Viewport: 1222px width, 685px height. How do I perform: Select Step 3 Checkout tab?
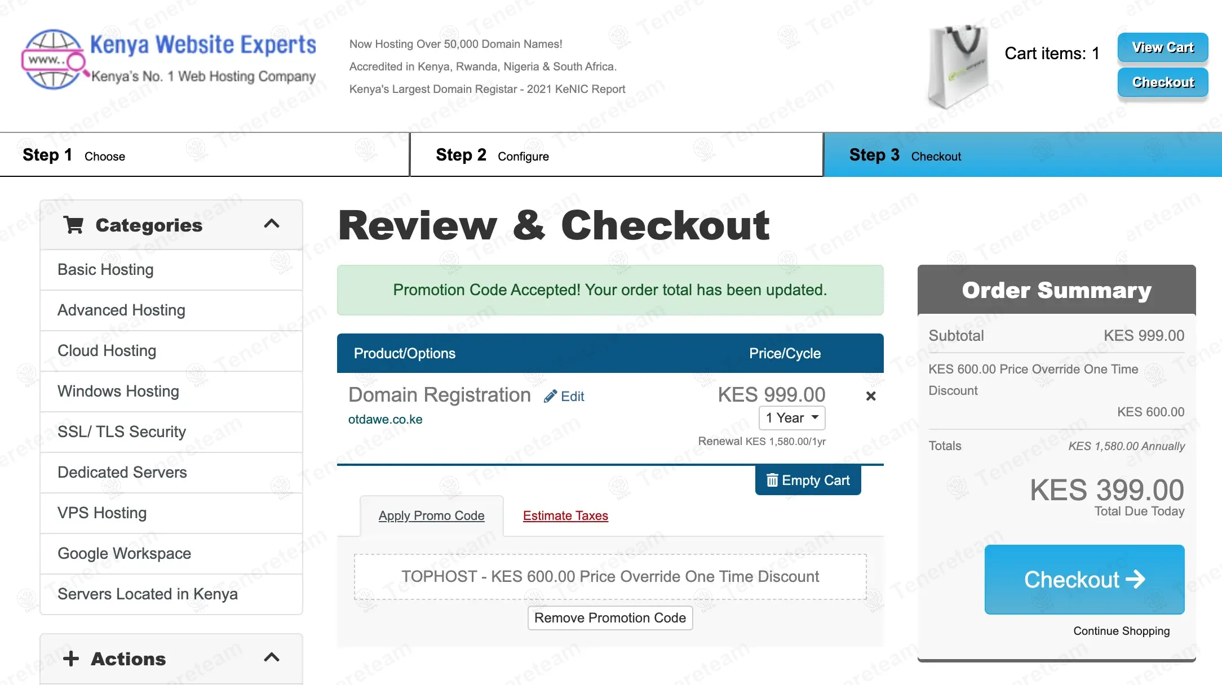1023,155
